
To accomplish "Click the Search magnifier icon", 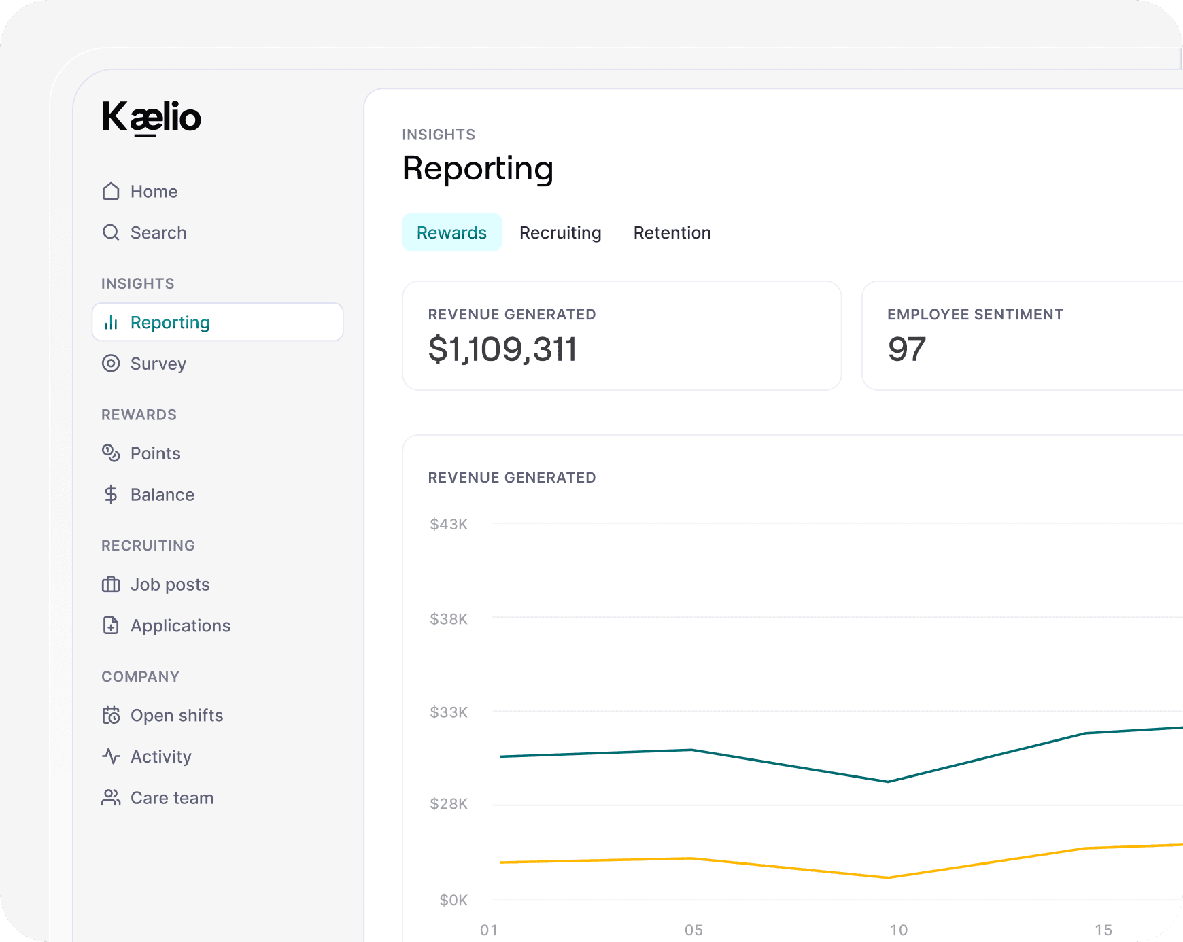I will (111, 232).
